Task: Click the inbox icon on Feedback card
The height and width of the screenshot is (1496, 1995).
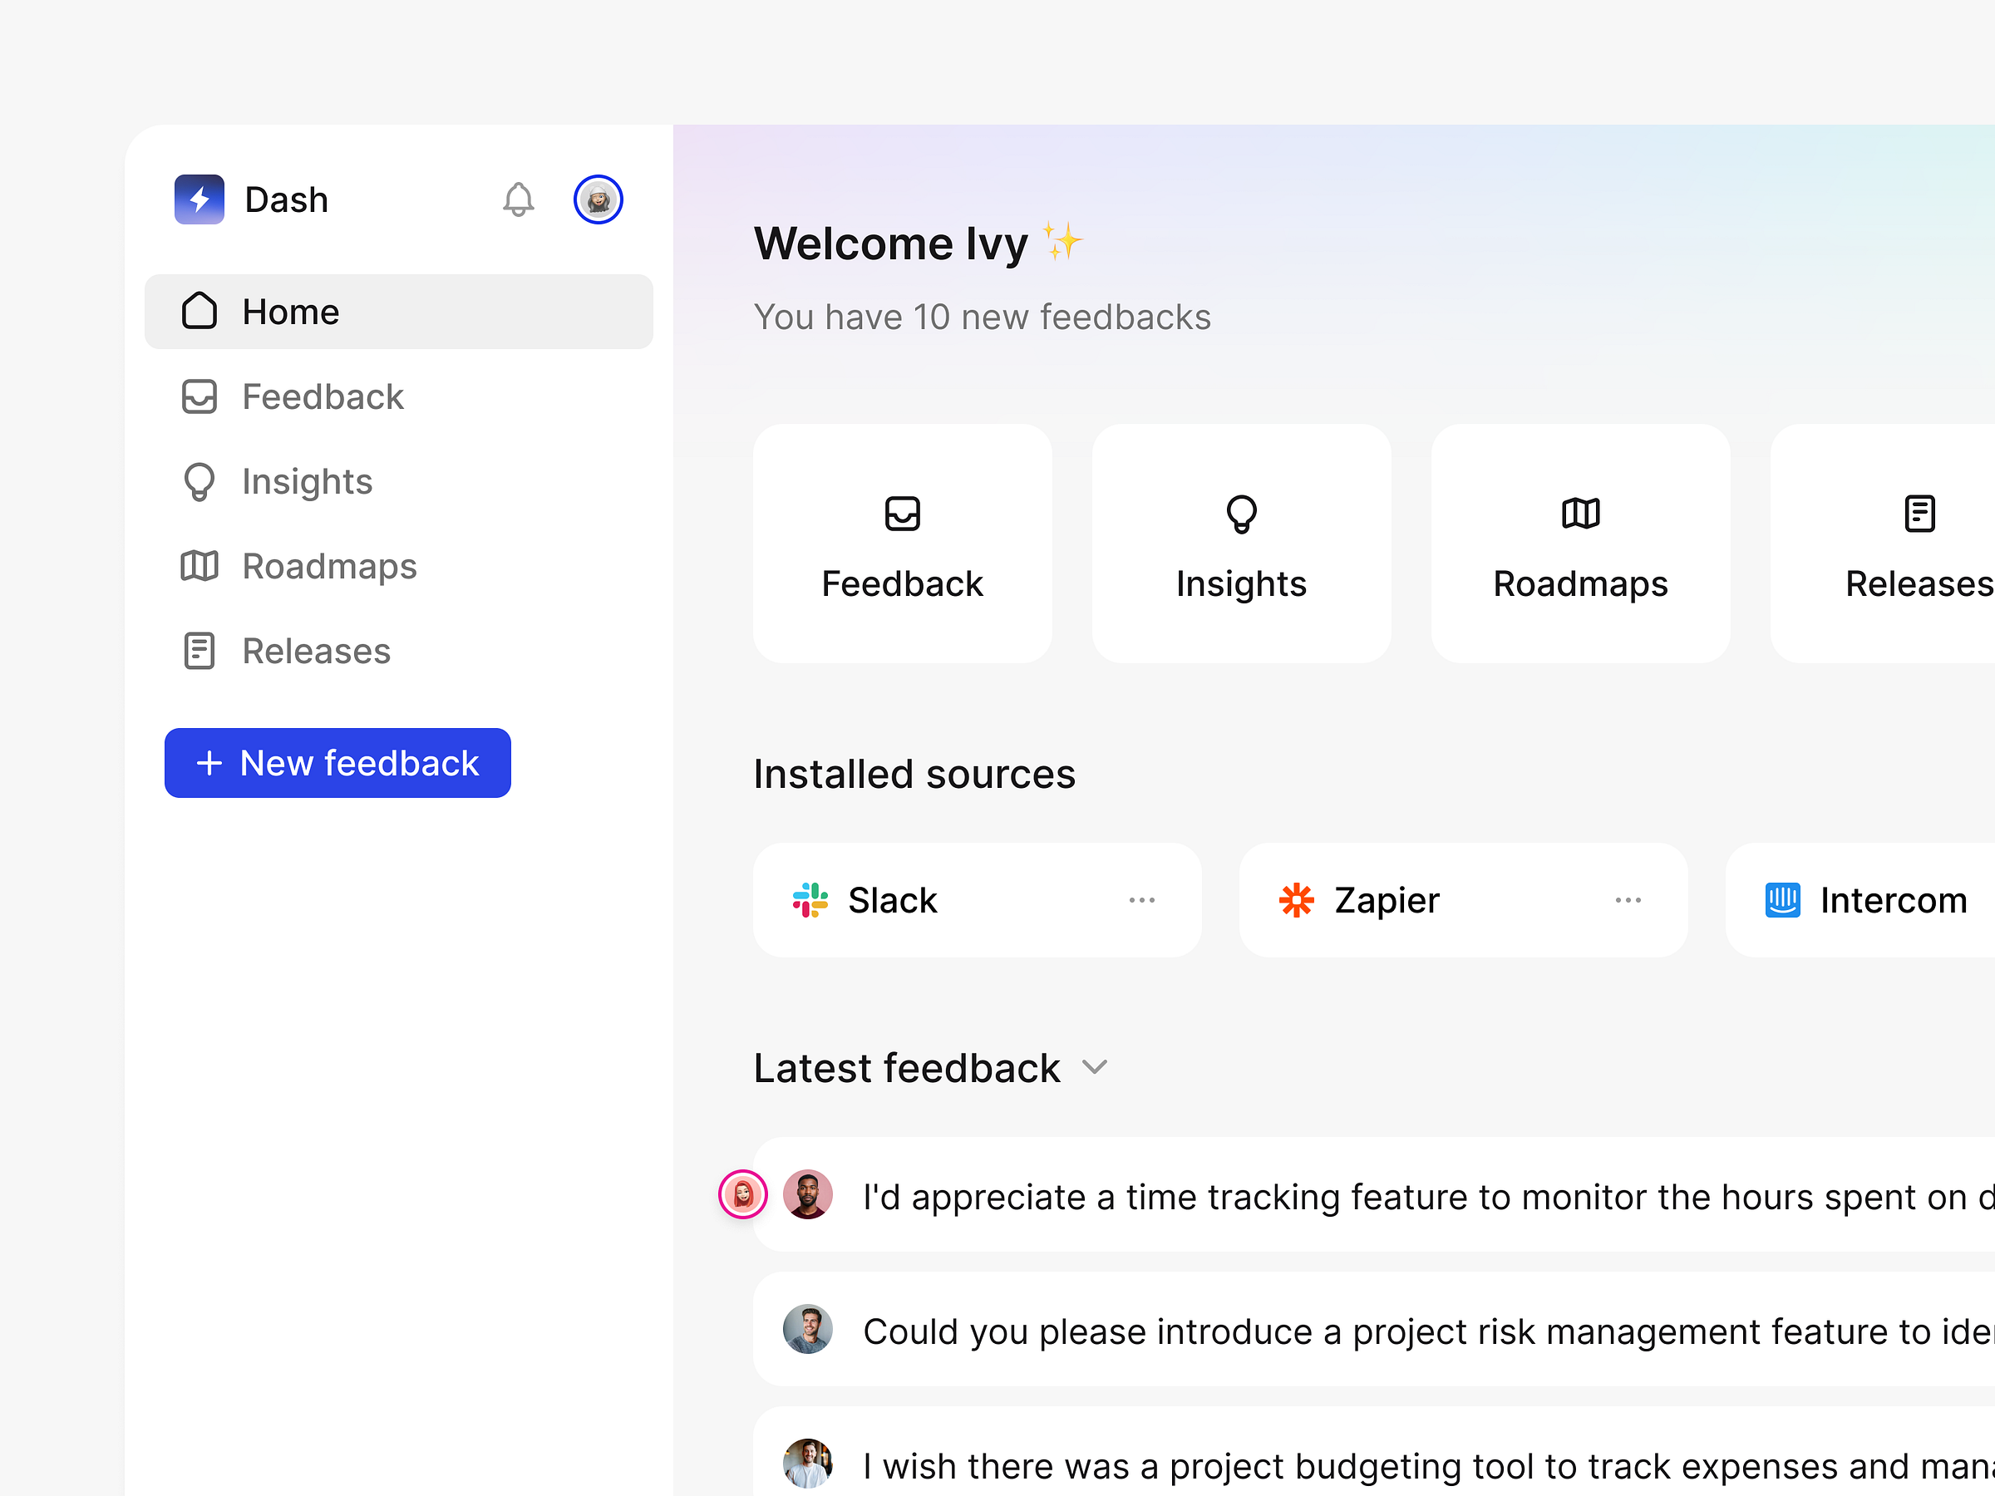Action: 902,513
